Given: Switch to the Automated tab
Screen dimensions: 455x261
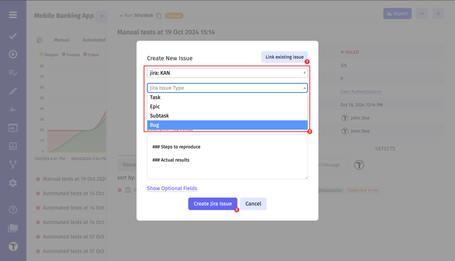Looking at the screenshot, I should point(93,40).
